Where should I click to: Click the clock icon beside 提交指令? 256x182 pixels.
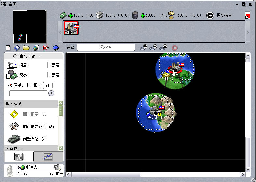(210, 16)
